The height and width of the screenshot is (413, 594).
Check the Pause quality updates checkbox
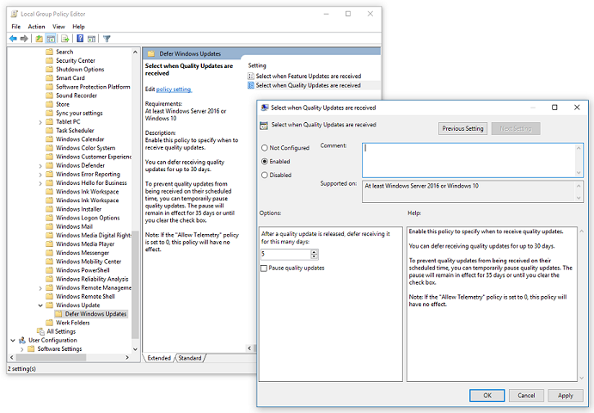click(265, 268)
